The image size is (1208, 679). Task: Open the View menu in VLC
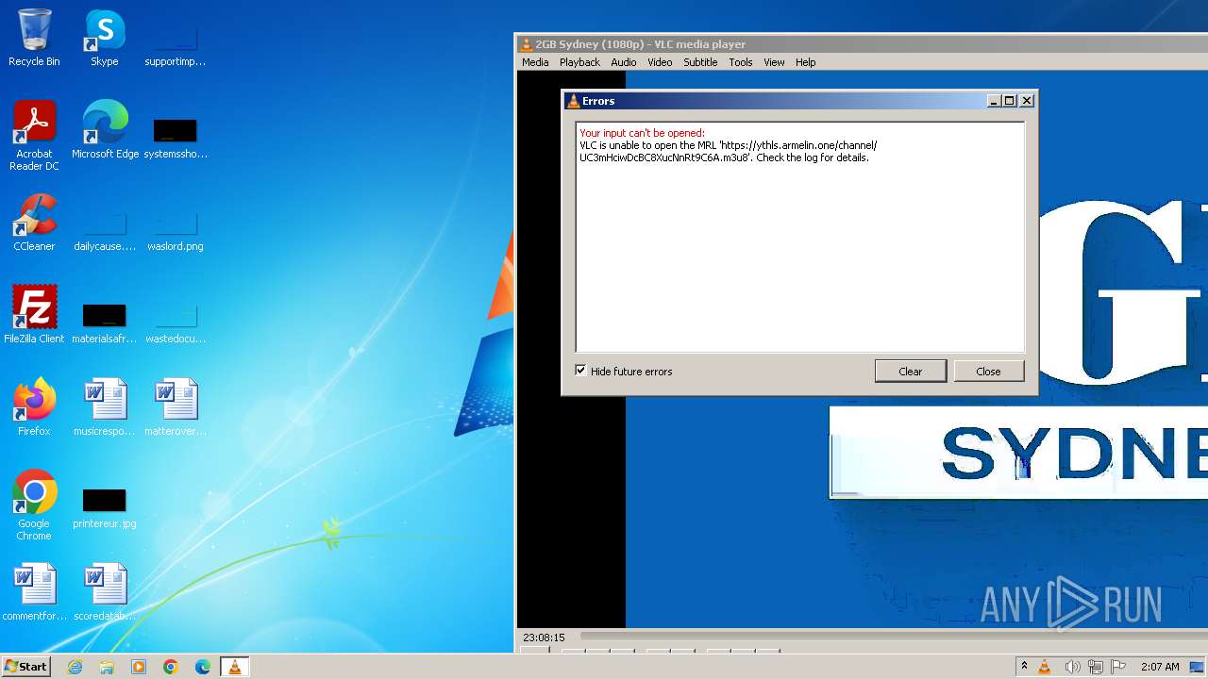774,62
